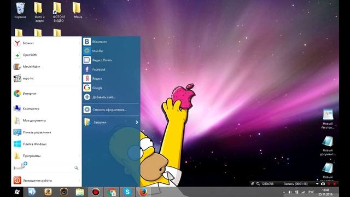This screenshot has height=197, width=350.
Task: Open the Корзина recycle bin desktop icon
Action: point(20,10)
